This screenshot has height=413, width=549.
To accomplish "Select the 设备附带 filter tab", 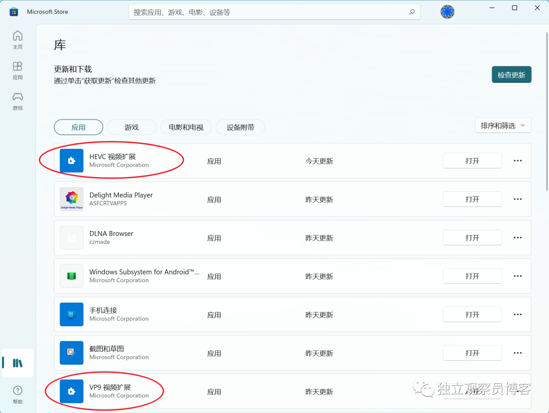I will [240, 127].
